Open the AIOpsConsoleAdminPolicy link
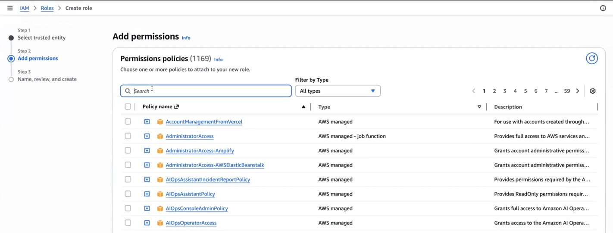Screen dimensions: 613x233 (197, 208)
